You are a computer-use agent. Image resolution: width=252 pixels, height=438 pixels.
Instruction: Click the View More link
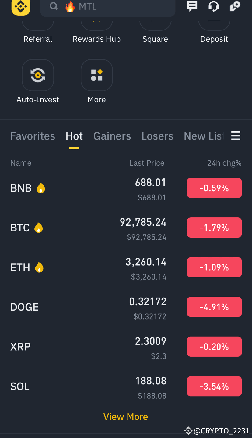(126, 417)
